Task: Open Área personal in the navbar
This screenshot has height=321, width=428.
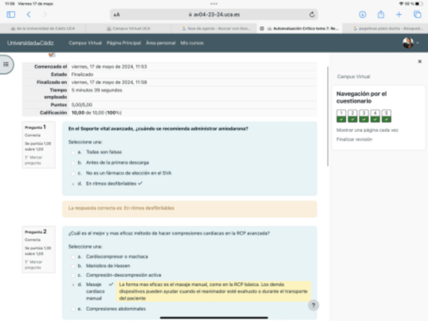Action: coord(161,43)
